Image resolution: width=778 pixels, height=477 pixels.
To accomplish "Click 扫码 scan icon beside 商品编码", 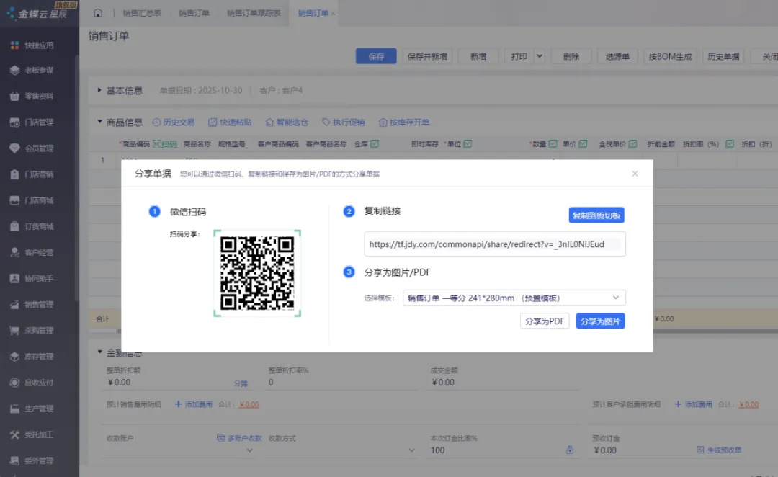I will pos(165,144).
